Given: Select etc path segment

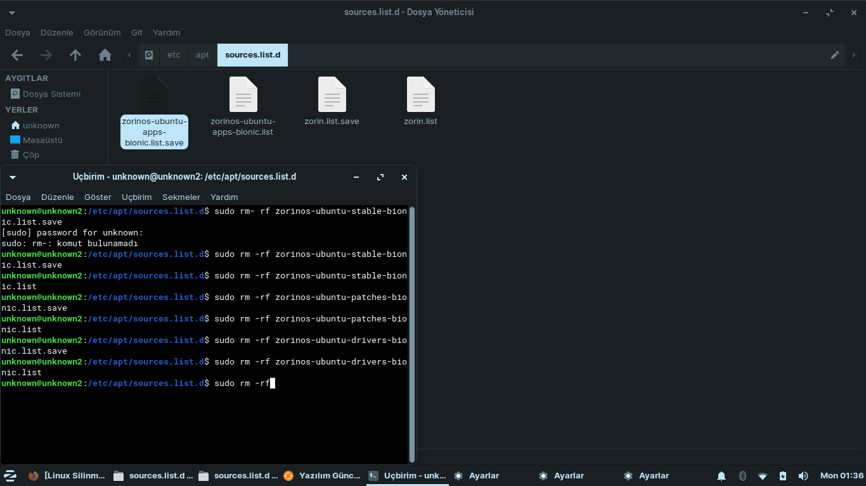Looking at the screenshot, I should click(174, 55).
